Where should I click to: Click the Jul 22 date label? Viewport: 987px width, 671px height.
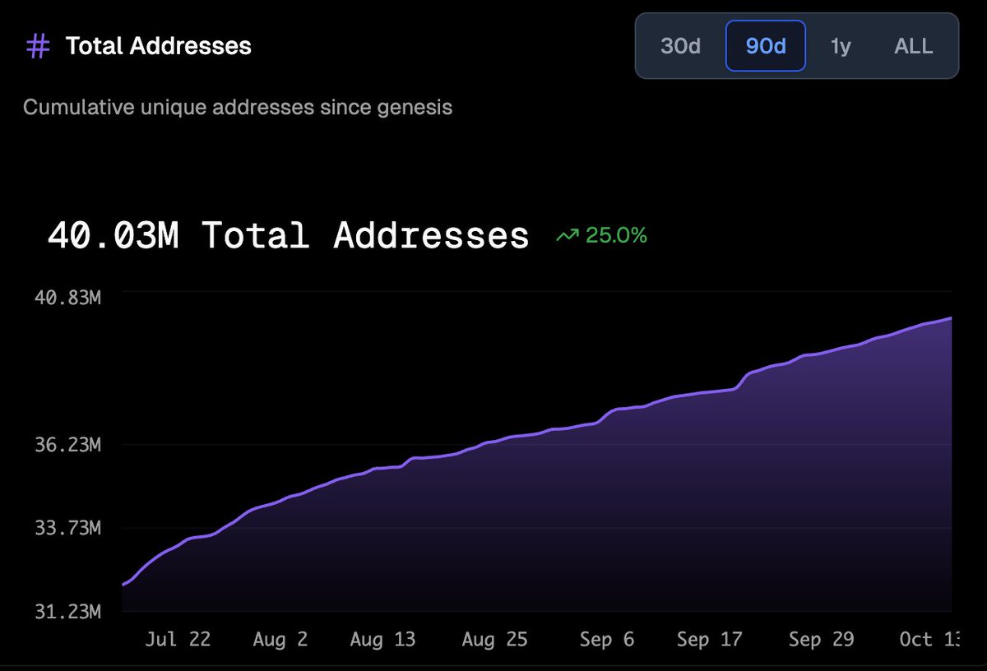tap(178, 639)
